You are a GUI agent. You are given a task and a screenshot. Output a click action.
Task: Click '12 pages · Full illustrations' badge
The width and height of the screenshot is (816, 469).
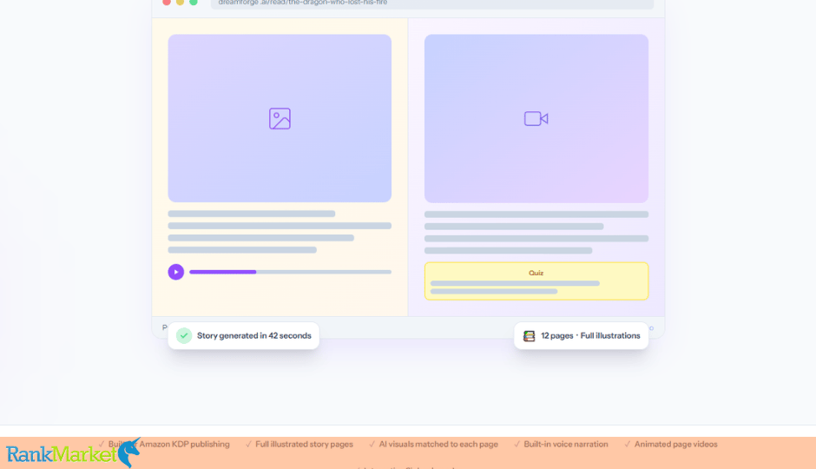point(582,336)
